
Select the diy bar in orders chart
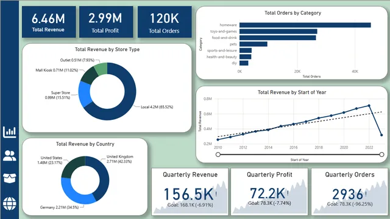coord(244,63)
